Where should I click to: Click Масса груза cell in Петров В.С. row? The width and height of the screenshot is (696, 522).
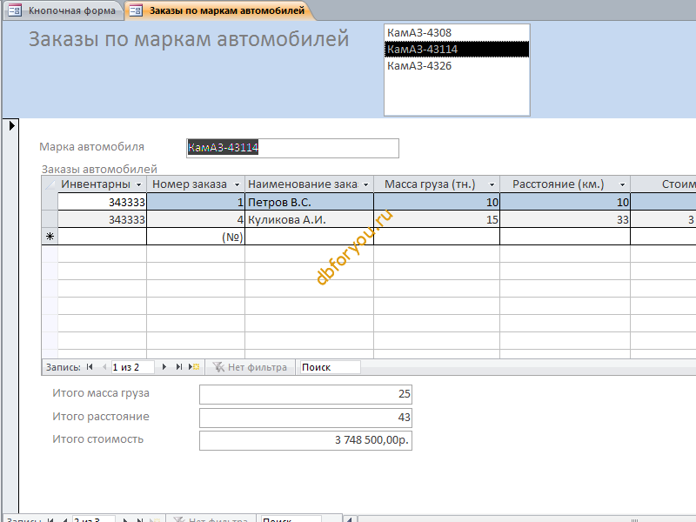tap(437, 202)
